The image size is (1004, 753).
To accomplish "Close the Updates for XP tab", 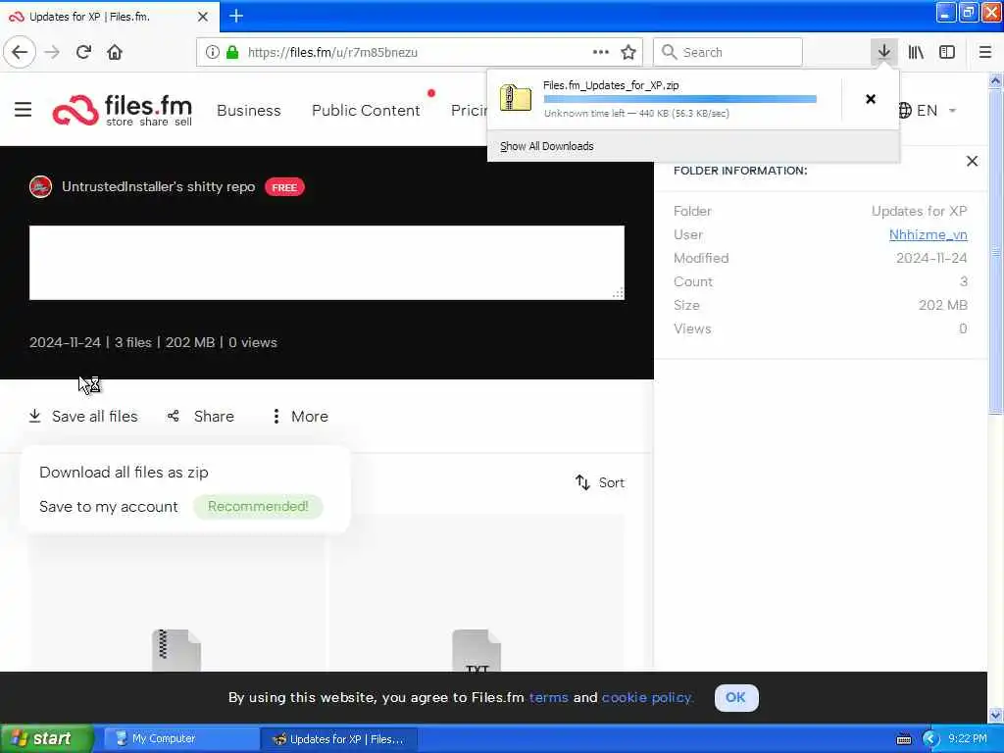I will (203, 17).
